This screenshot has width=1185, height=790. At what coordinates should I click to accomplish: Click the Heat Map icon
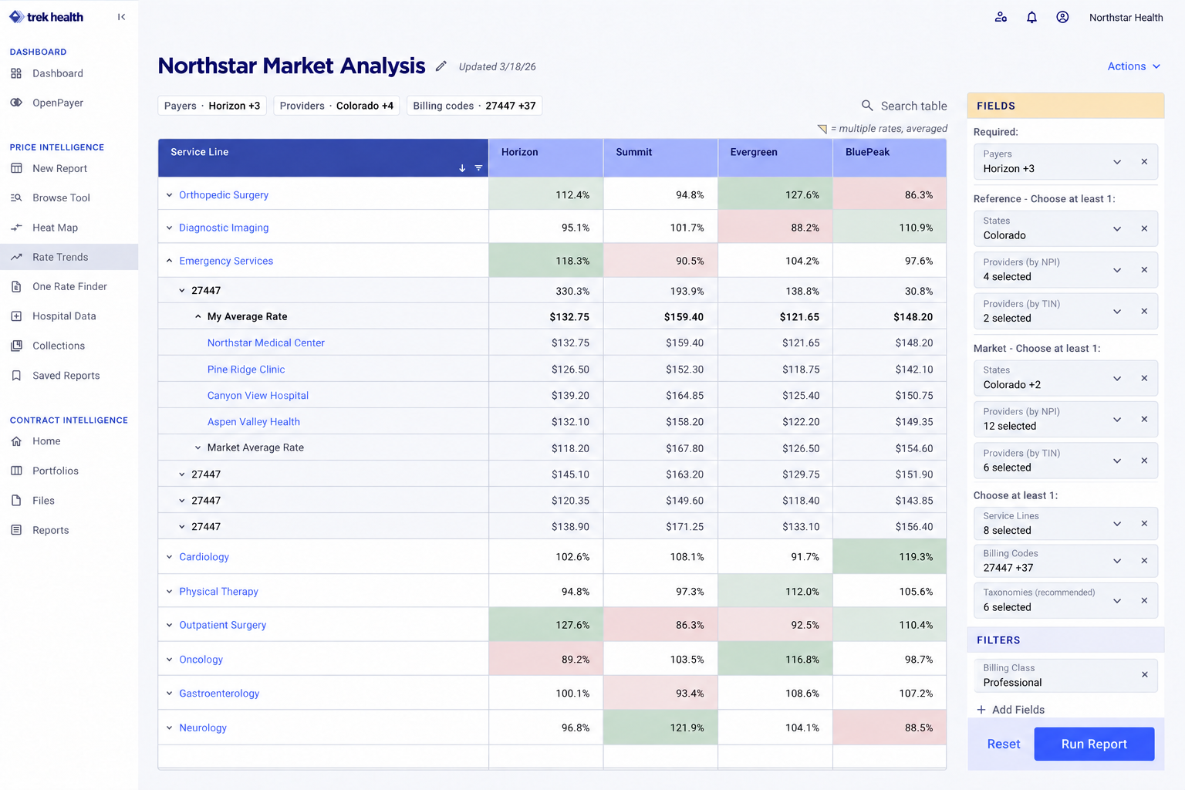coord(16,228)
